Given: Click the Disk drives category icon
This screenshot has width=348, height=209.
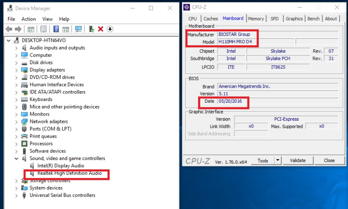Looking at the screenshot, I should (x=24, y=63).
